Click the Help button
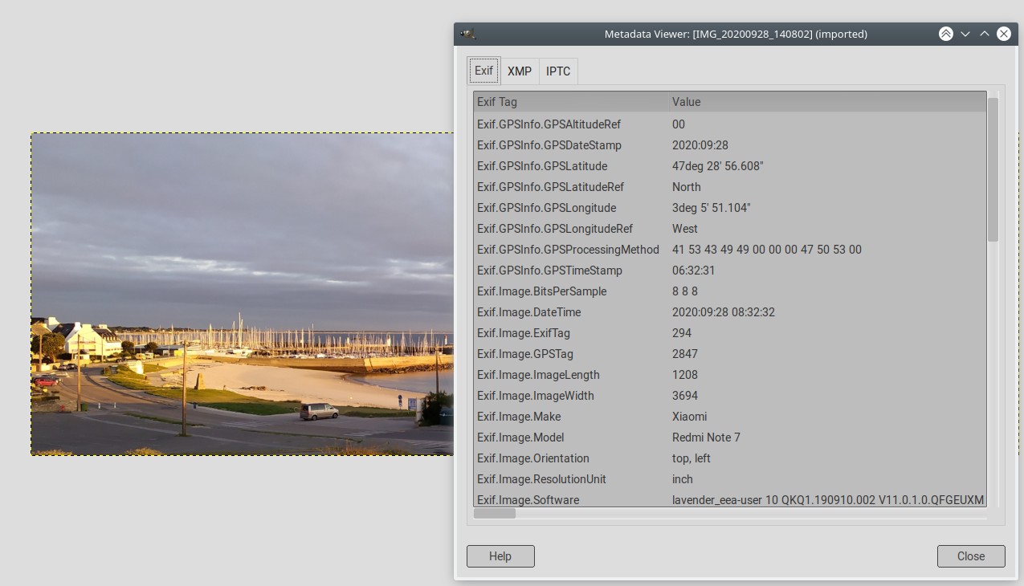 click(500, 556)
